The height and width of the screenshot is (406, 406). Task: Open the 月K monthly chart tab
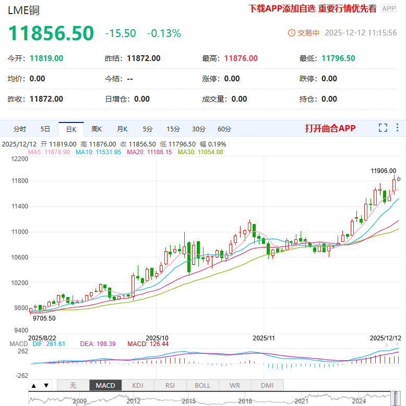click(122, 129)
